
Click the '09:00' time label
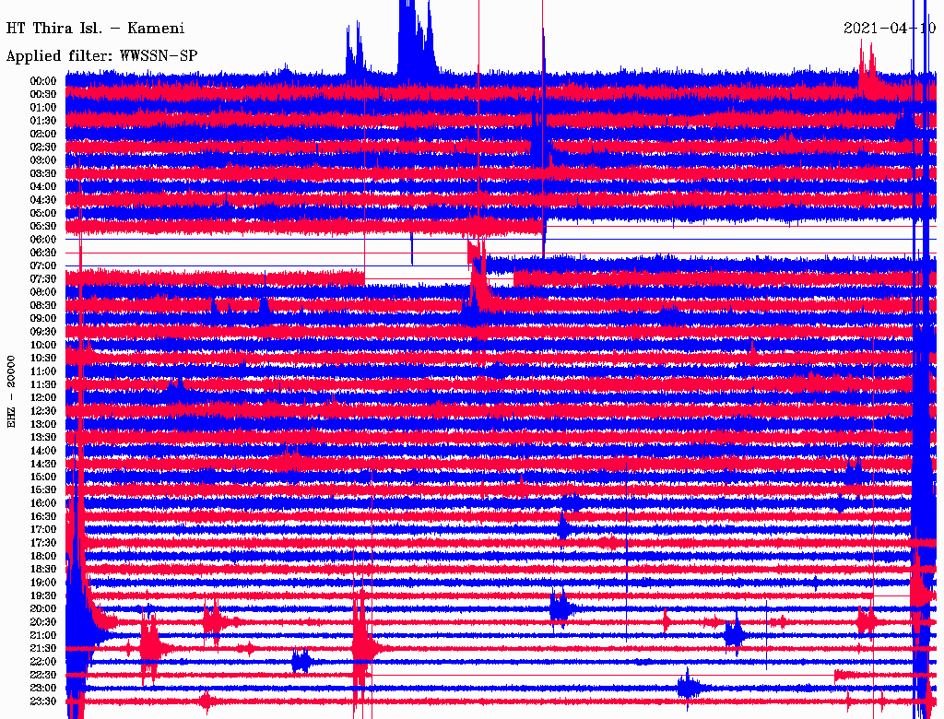coord(43,319)
